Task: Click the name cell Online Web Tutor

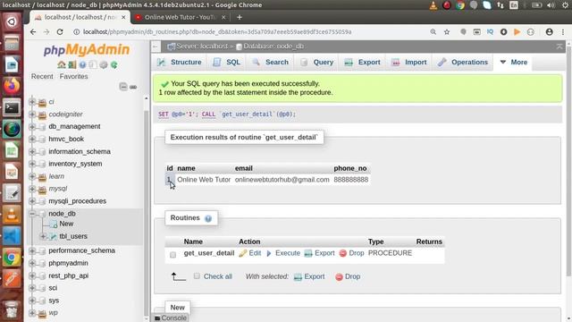Action: coord(204,180)
